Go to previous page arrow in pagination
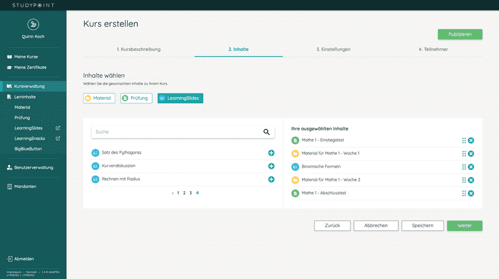This screenshot has height=279, width=499. point(173,193)
